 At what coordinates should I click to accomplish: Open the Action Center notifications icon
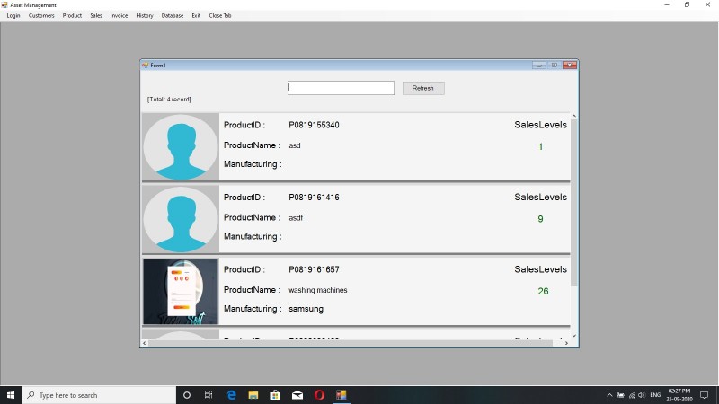click(x=705, y=395)
